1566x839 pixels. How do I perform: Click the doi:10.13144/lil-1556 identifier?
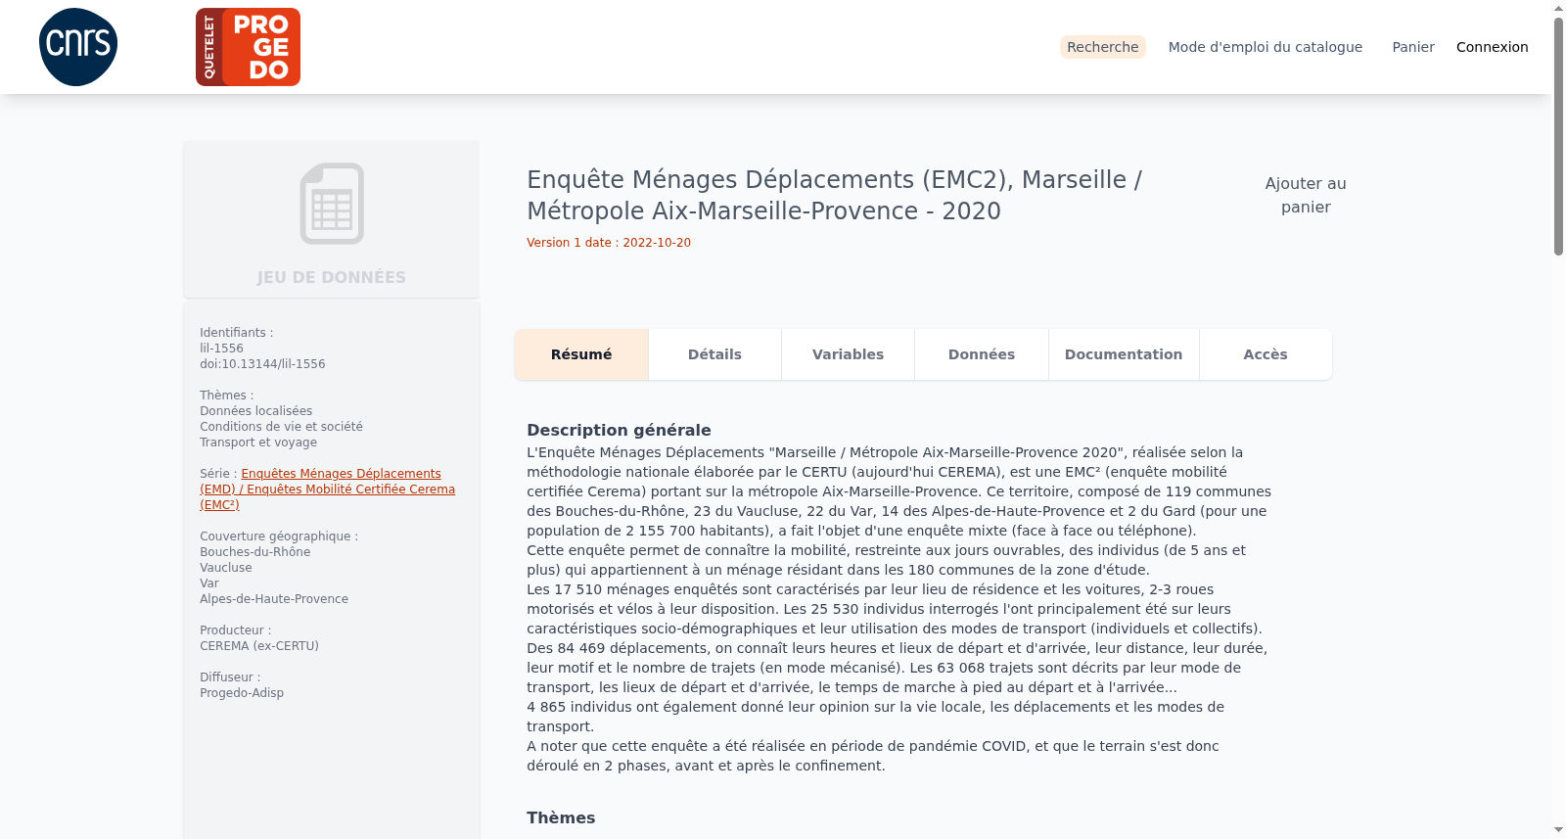262,364
